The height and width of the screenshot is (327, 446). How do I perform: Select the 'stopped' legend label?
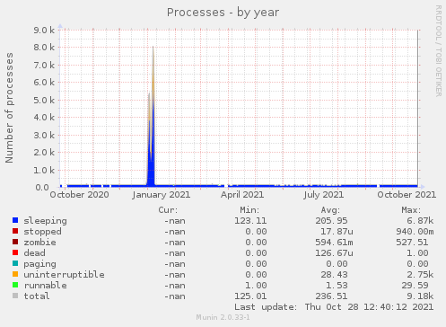42,232
